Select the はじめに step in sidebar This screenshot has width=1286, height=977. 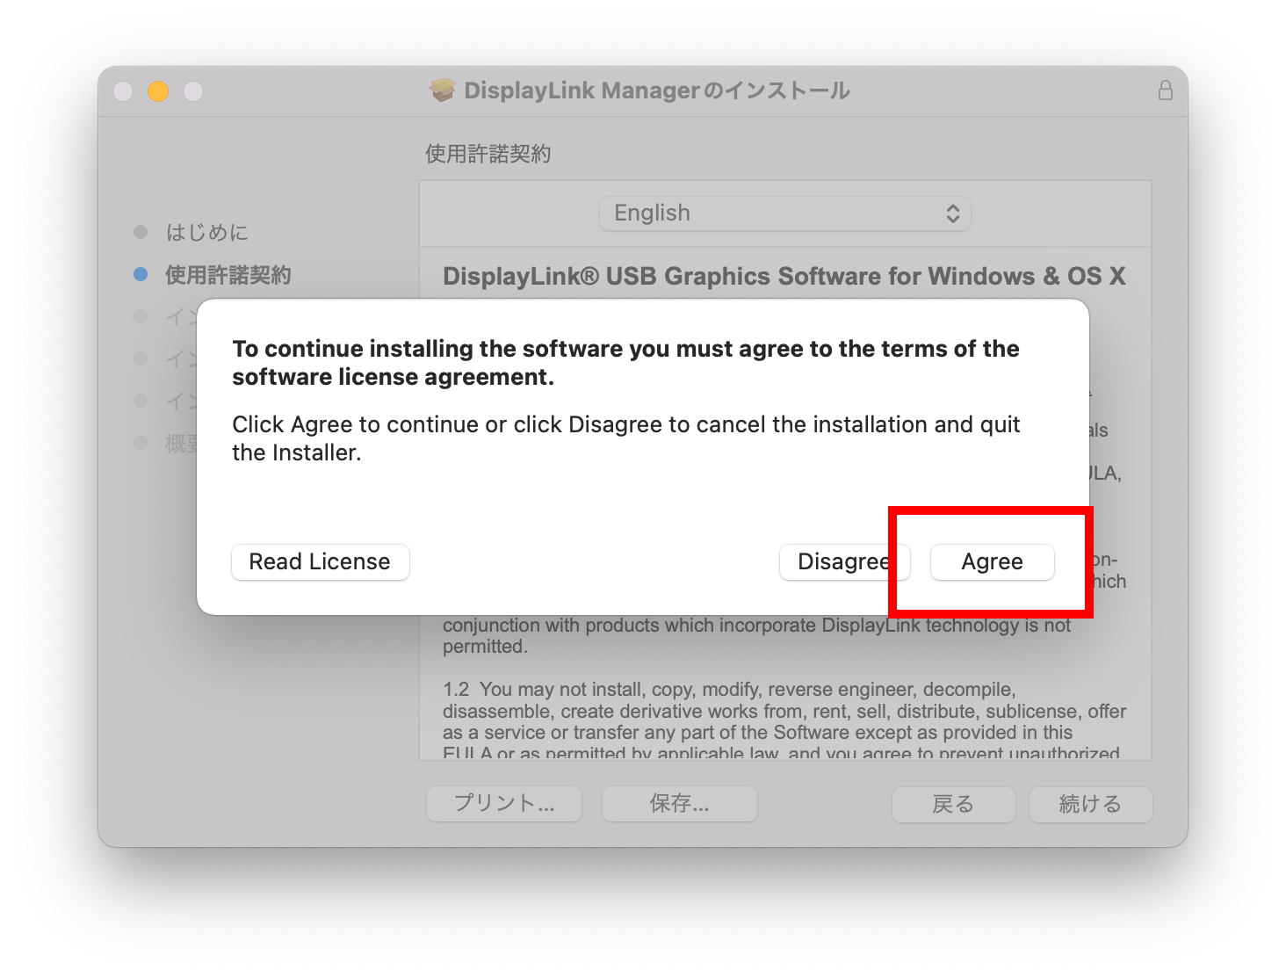207,233
